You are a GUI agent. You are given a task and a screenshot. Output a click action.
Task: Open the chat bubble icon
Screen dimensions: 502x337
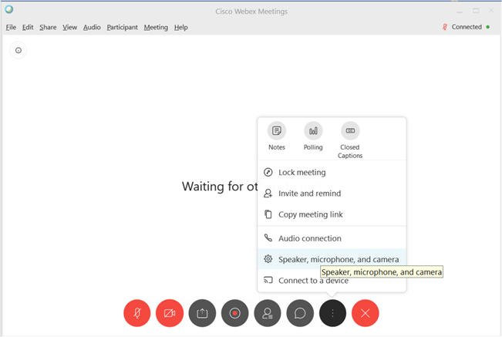(x=300, y=313)
